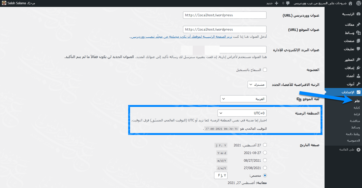The height and width of the screenshot is (188, 362).
Task: Open the كتابة writing settings submenu
Action: 357,108
